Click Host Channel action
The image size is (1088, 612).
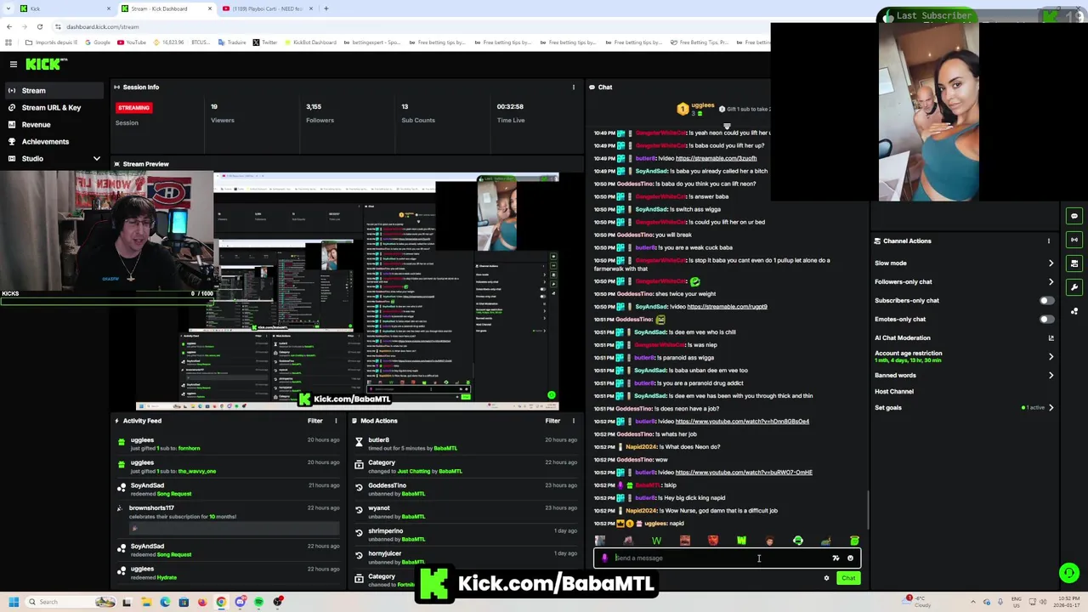pos(894,391)
